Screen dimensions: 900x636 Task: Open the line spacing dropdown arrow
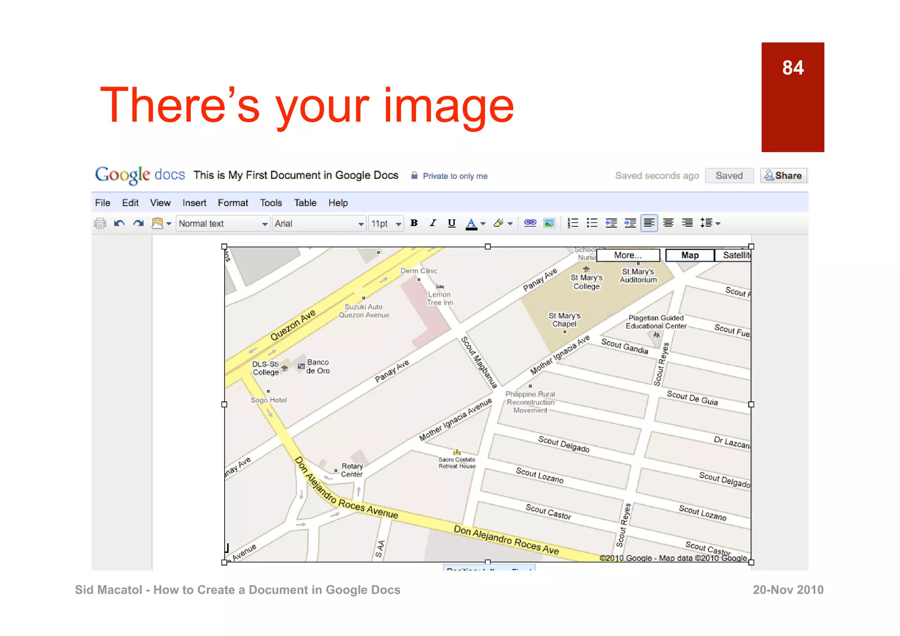pos(718,224)
